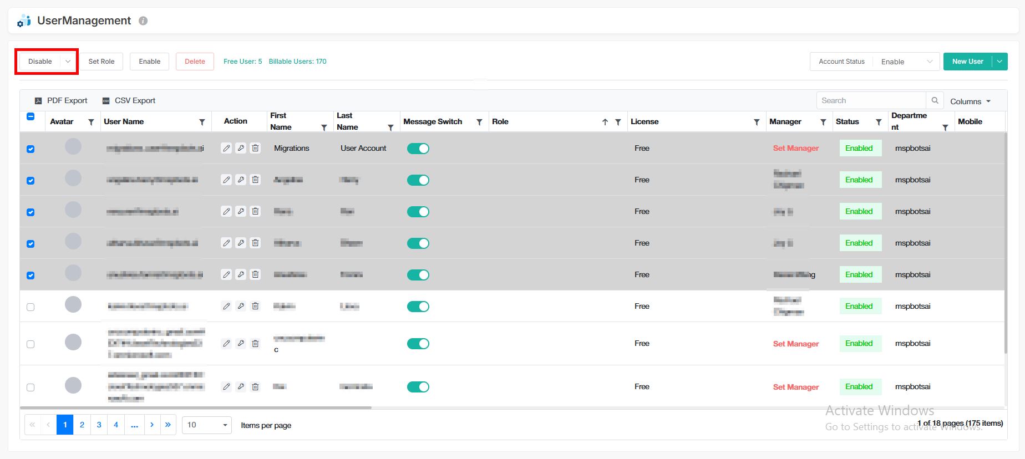Viewport: 1025px width, 459px height.
Task: Toggle Message Switch in third row
Action: pyautogui.click(x=418, y=212)
